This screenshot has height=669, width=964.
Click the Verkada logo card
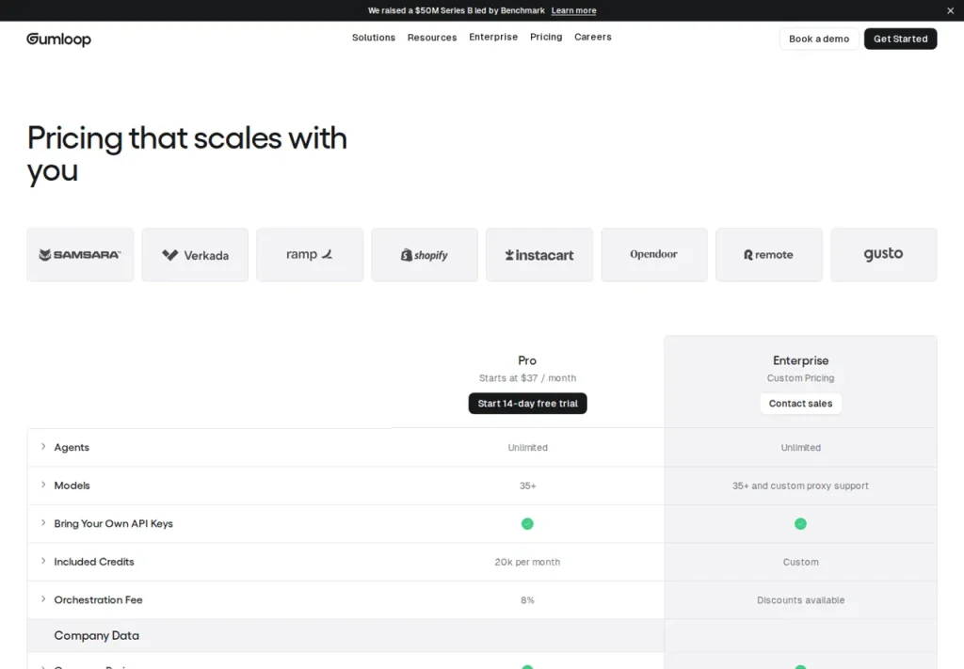pyautogui.click(x=195, y=254)
